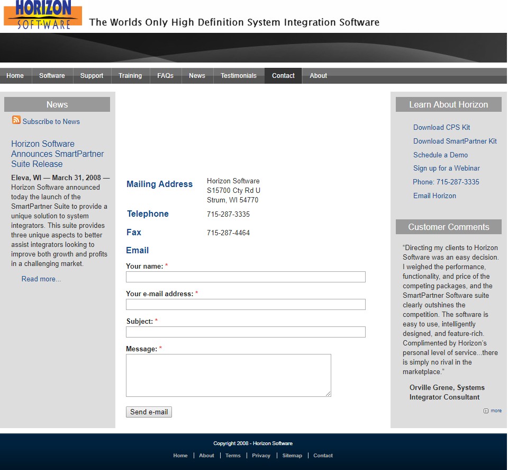Click the telephone number 715-287-3335 in contact details
This screenshot has width=508, height=470.
[x=229, y=215]
